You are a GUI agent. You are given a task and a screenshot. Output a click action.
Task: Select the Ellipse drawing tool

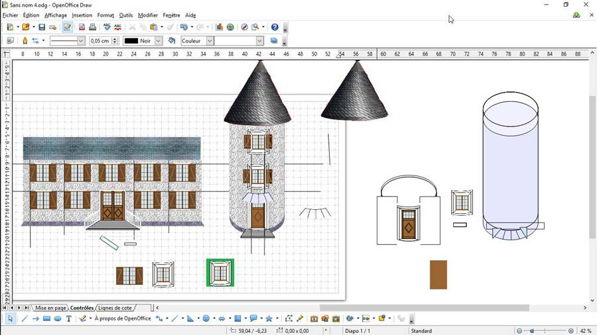click(x=58, y=318)
